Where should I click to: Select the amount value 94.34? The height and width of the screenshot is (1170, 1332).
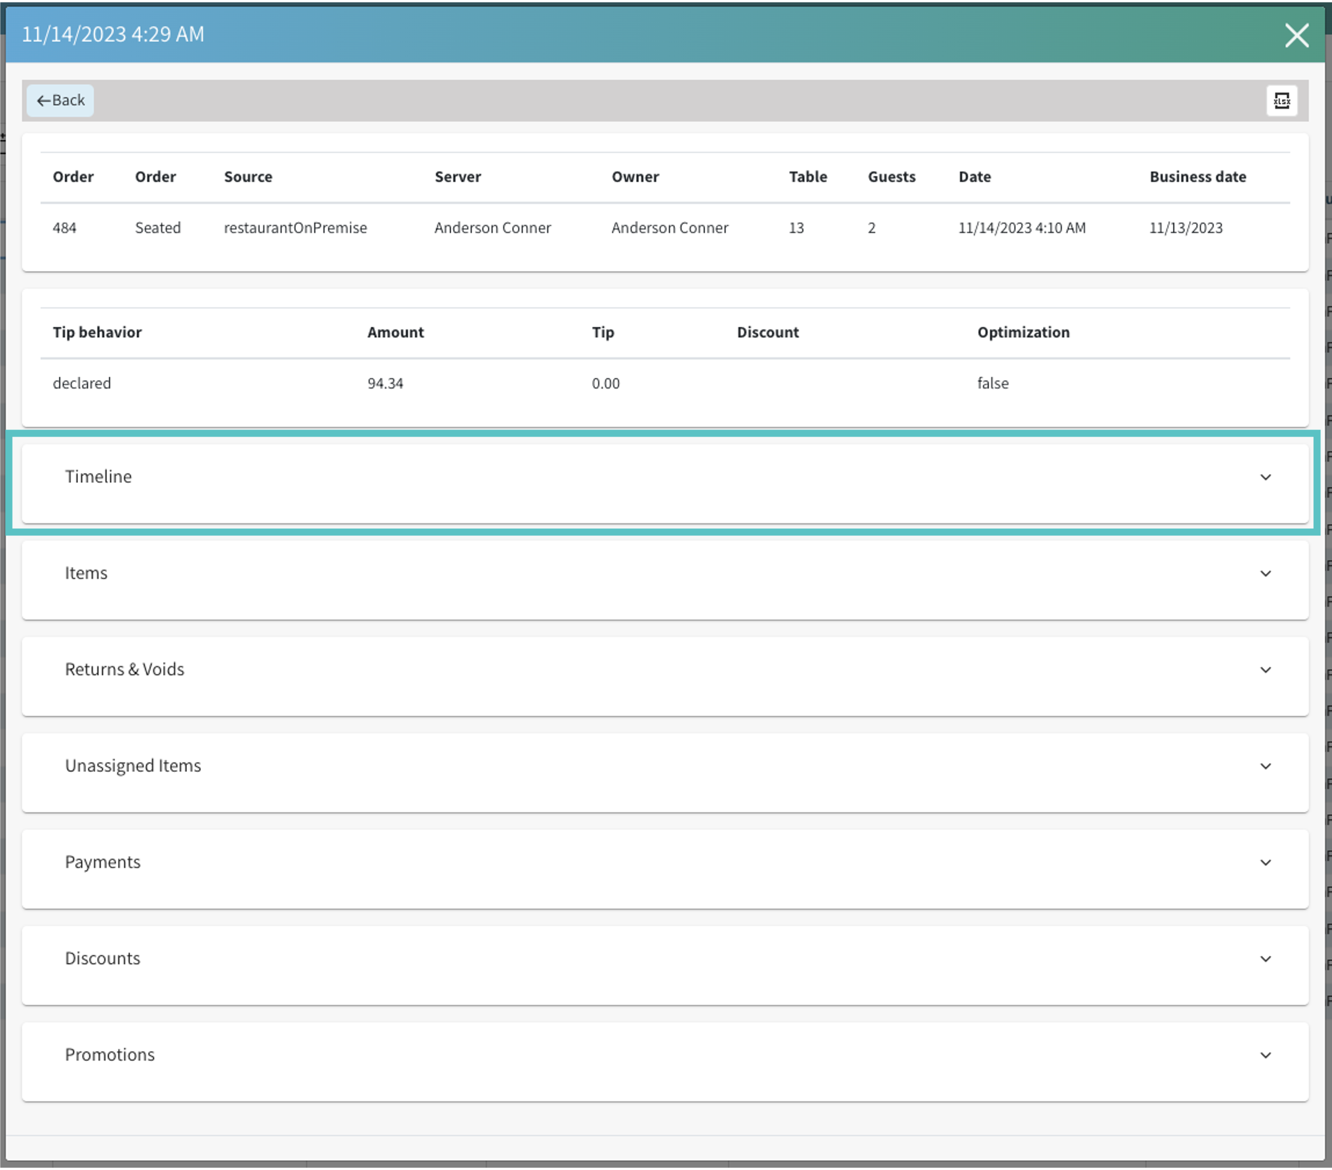click(x=385, y=383)
